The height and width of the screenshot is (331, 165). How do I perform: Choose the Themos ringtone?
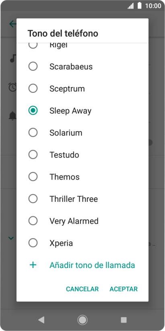tap(82, 177)
